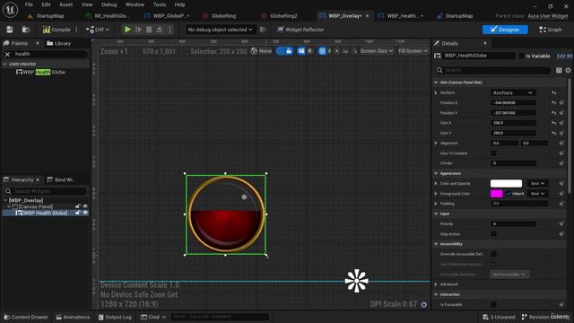This screenshot has height=323, width=574.
Task: Click the Unreal Engine logo icon
Action: tap(10, 10)
